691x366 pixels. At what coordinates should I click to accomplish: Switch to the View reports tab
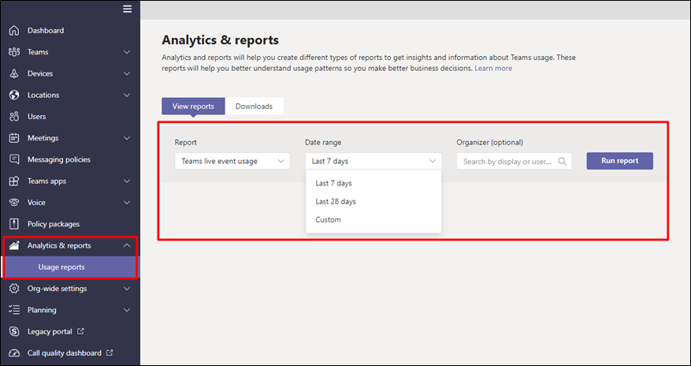point(193,106)
